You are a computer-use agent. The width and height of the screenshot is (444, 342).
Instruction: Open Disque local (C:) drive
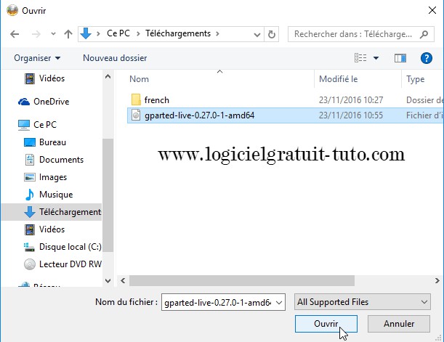click(x=62, y=247)
